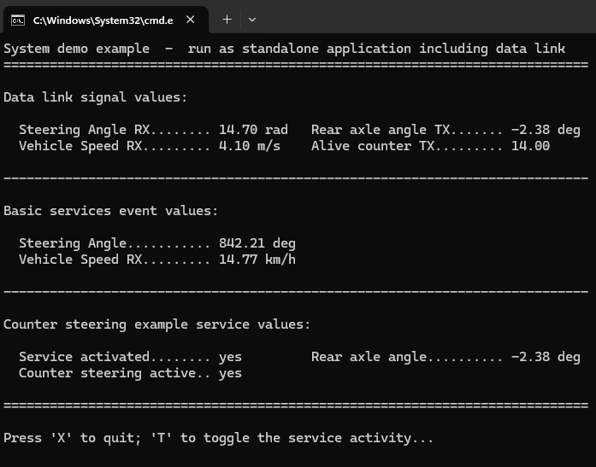The width and height of the screenshot is (596, 467).
Task: Close the cmd.exe terminal tab
Action: 190,19
